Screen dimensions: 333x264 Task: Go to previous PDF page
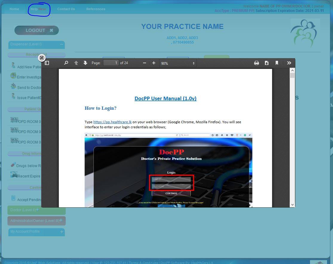pyautogui.click(x=76, y=63)
